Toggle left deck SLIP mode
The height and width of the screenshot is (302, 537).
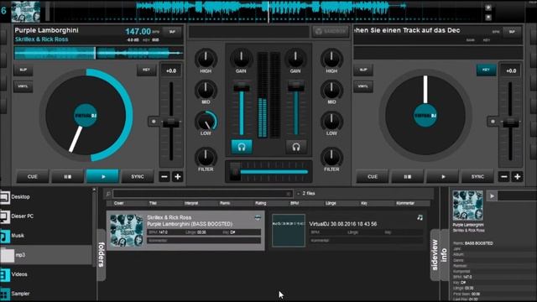point(23,70)
